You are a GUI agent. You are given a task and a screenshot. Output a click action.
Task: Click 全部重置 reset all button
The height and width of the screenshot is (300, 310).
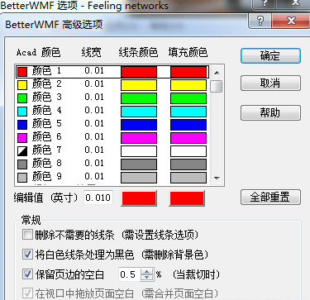click(x=270, y=197)
